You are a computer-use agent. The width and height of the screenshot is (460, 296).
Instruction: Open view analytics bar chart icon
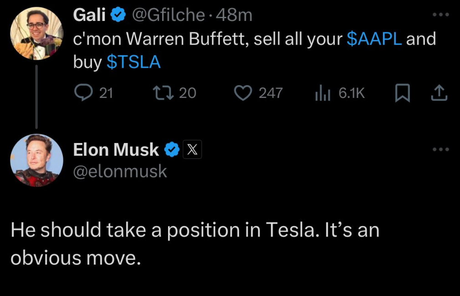(323, 93)
